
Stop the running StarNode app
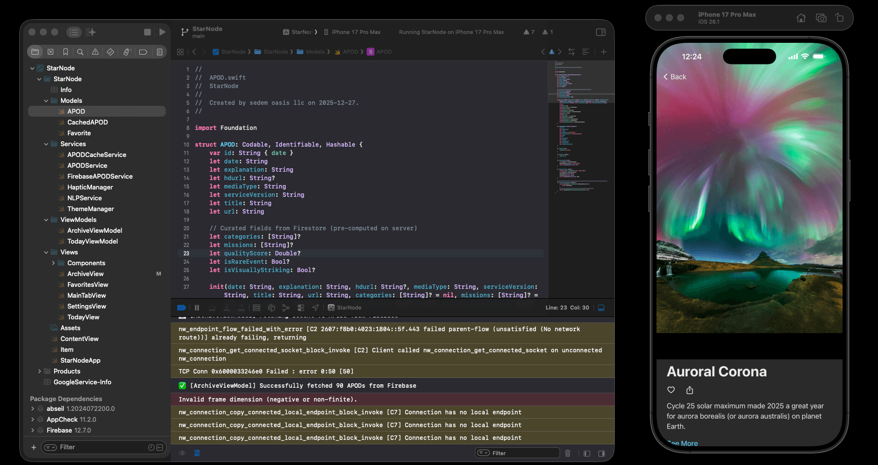point(147,32)
